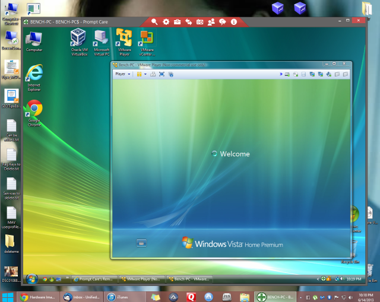
Task: Click the floppy device icon in VMware
Action: tap(303, 74)
